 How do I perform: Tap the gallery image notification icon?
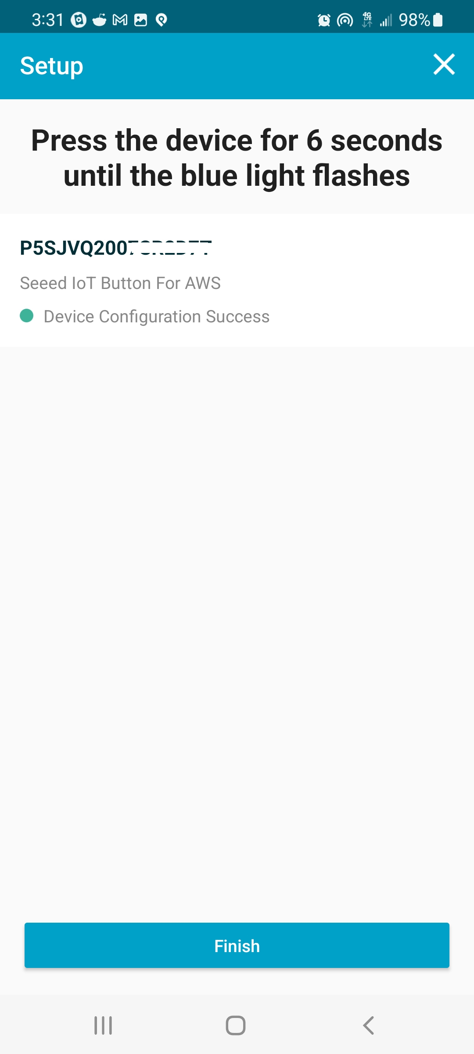pyautogui.click(x=140, y=20)
